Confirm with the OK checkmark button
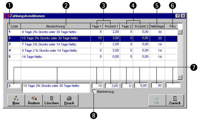The width and height of the screenshot is (200, 122). pyautogui.click(x=157, y=100)
